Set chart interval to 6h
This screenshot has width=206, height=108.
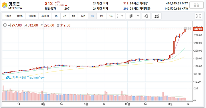coord(74,16)
